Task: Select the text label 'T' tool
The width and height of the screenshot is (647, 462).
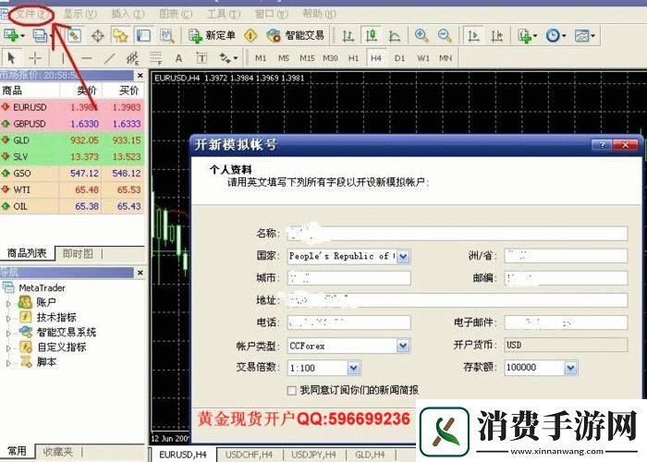Action: 201,58
